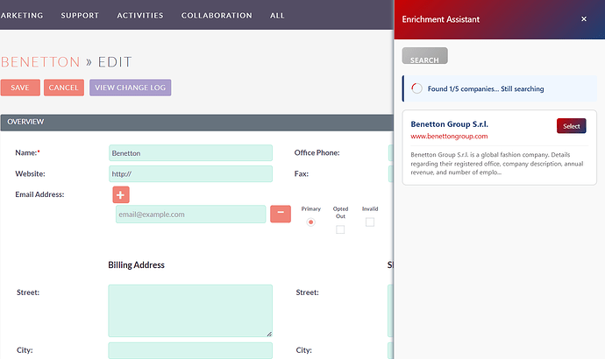Image resolution: width=605 pixels, height=359 pixels.
Task: Click the Search button in assistant
Action: pos(424,60)
